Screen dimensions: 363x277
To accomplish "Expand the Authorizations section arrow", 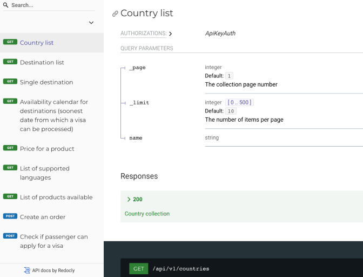I will point(171,34).
